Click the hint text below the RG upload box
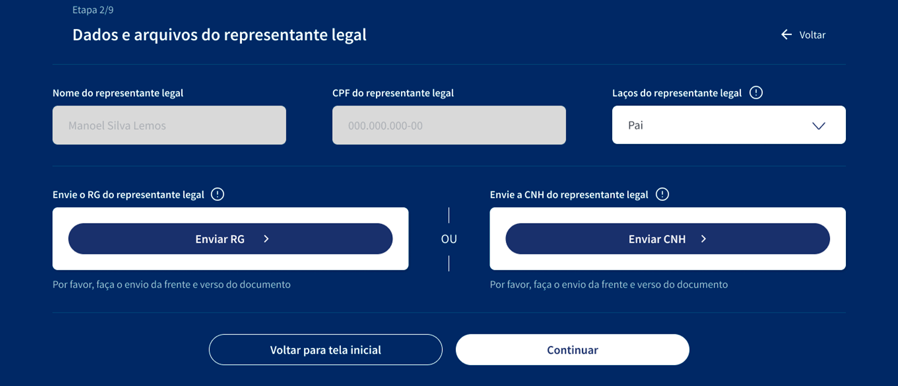The height and width of the screenshot is (386, 898). click(x=172, y=284)
